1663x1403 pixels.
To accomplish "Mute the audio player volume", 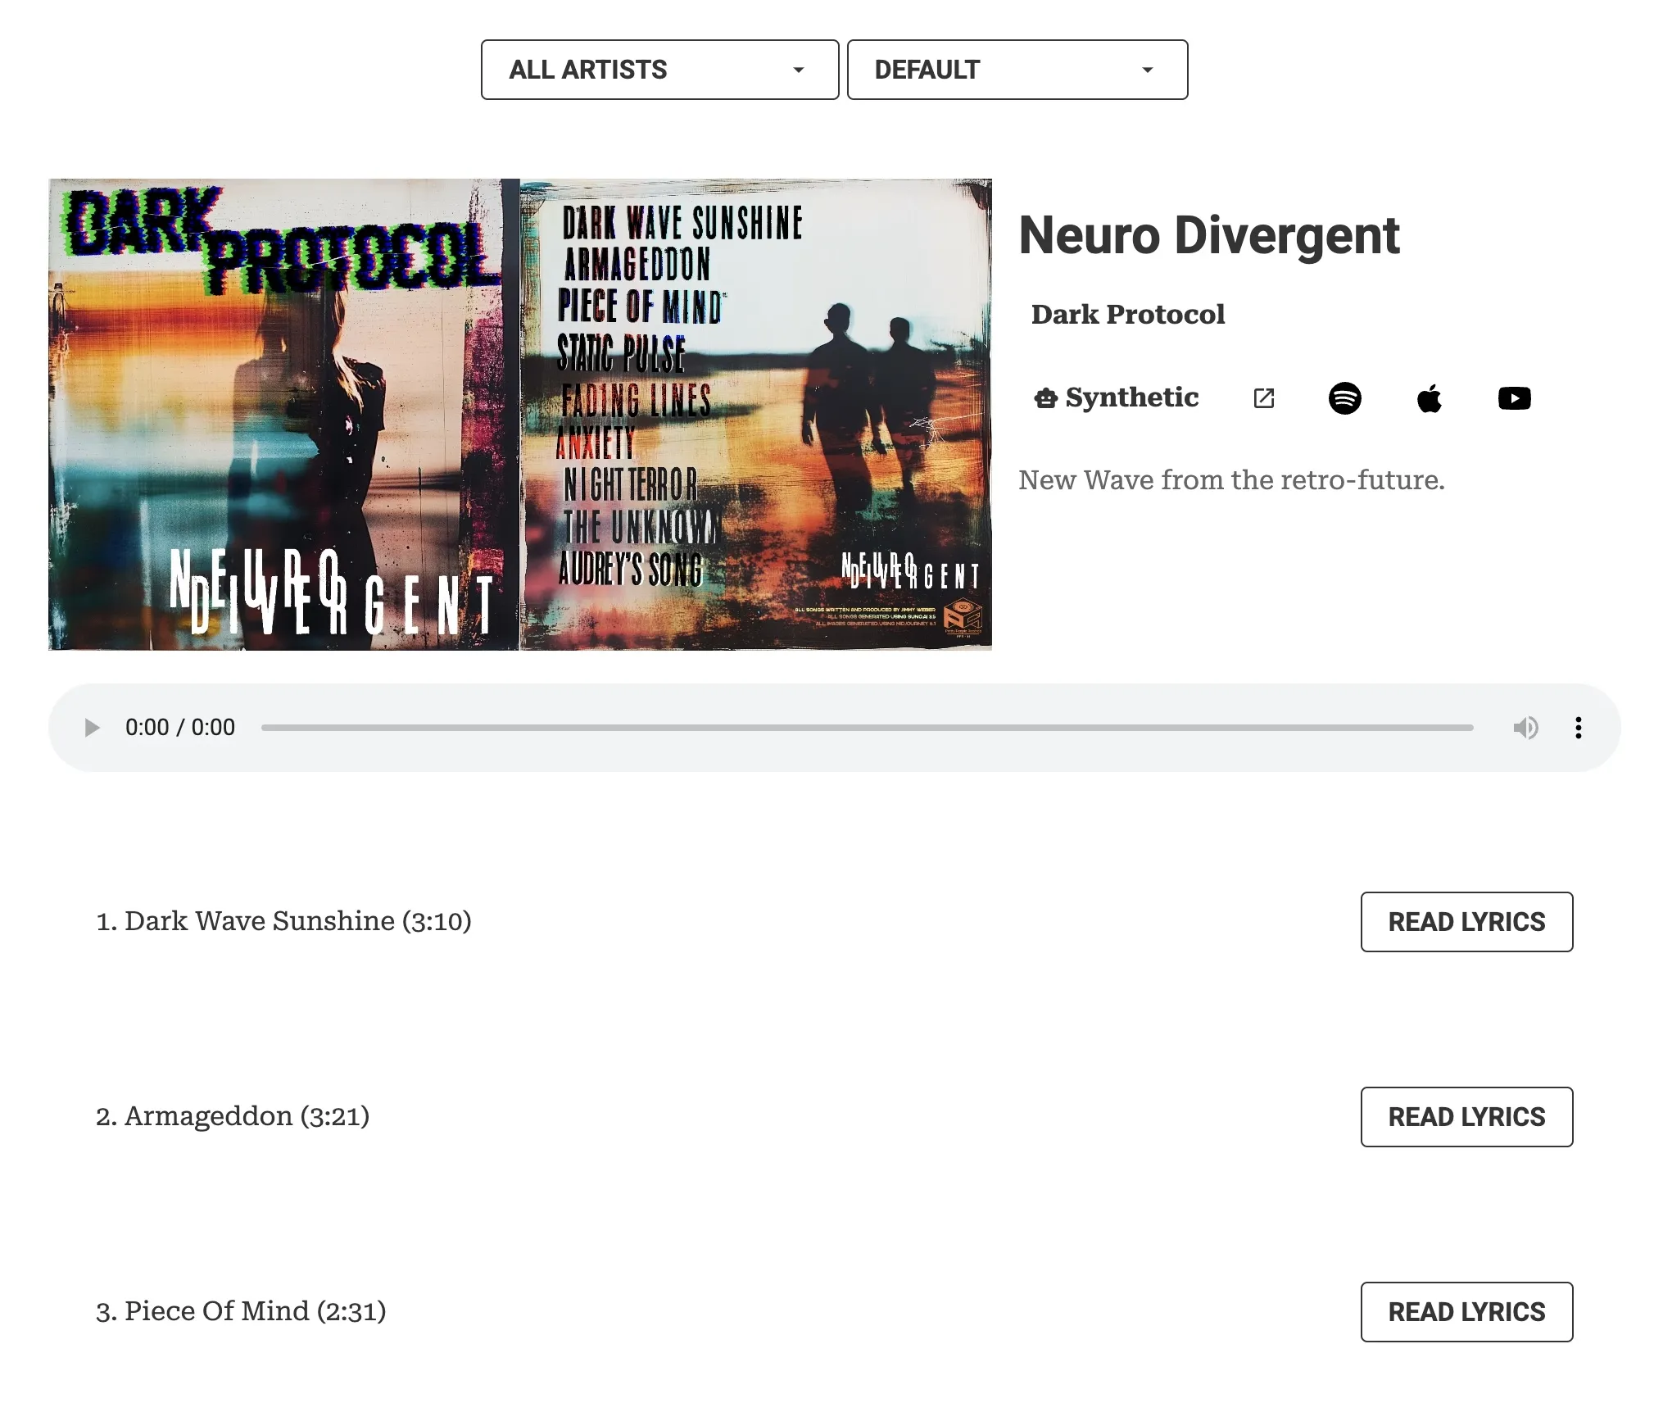I will pos(1525,728).
